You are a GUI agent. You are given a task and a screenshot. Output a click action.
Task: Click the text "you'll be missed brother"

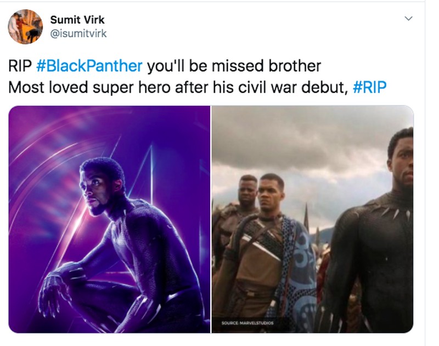point(233,66)
